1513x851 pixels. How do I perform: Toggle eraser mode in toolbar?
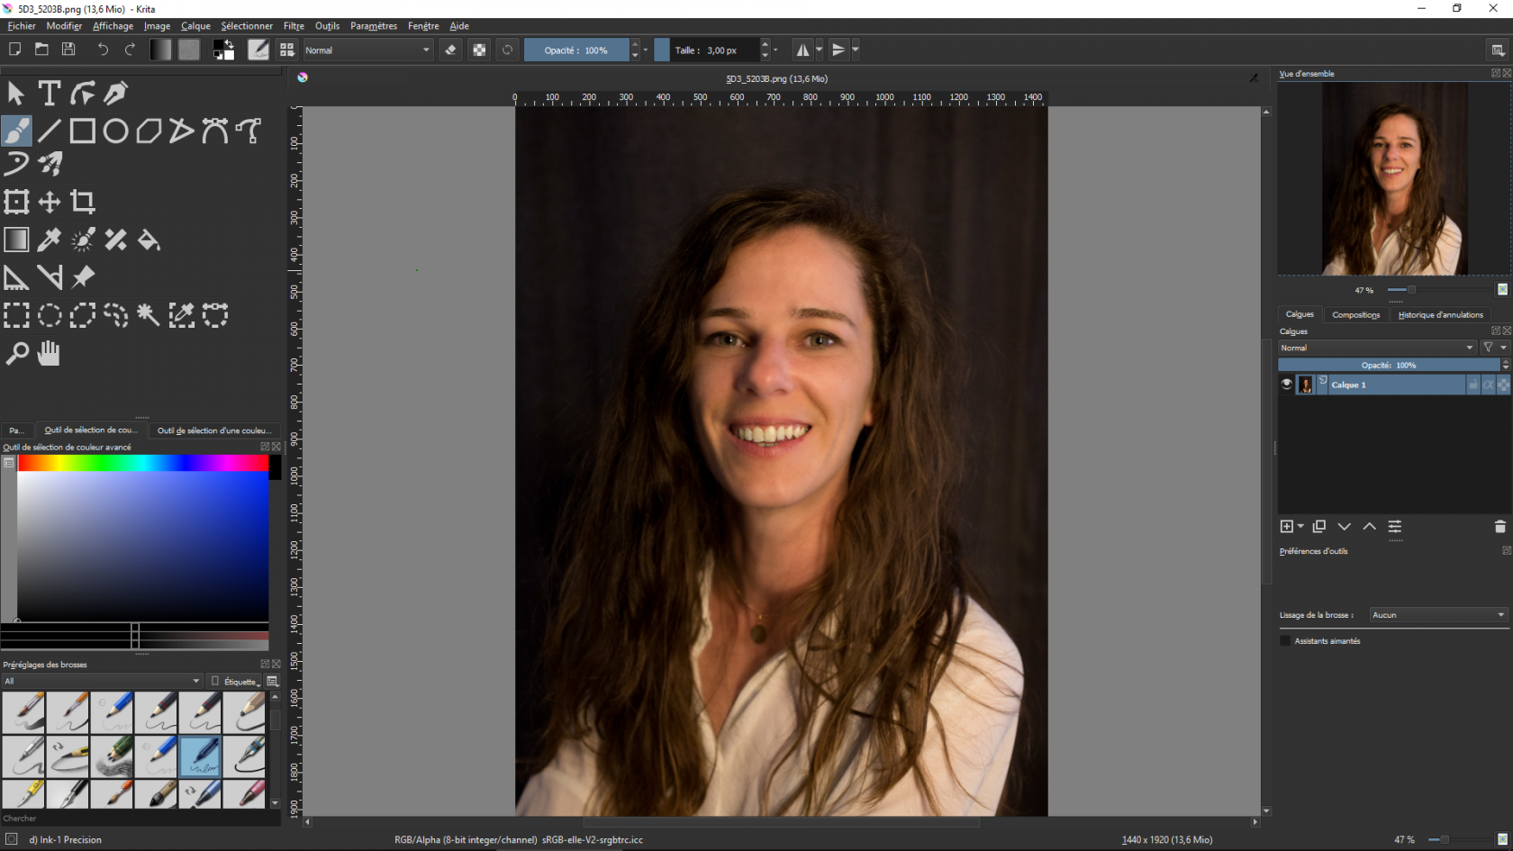[x=451, y=50]
